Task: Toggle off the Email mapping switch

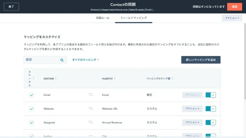Action: click(x=211, y=95)
